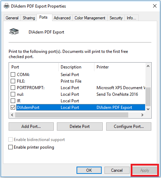Viewport: 161px width, 178px height.
Task: Check the IR port checkbox
Action: tap(13, 101)
